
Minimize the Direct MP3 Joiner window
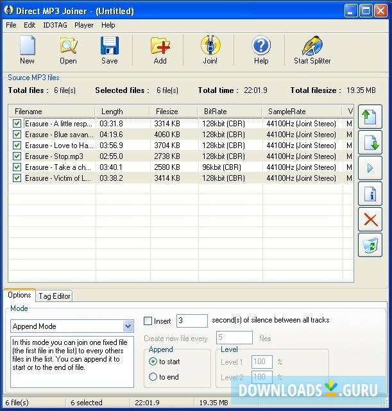tap(351, 11)
